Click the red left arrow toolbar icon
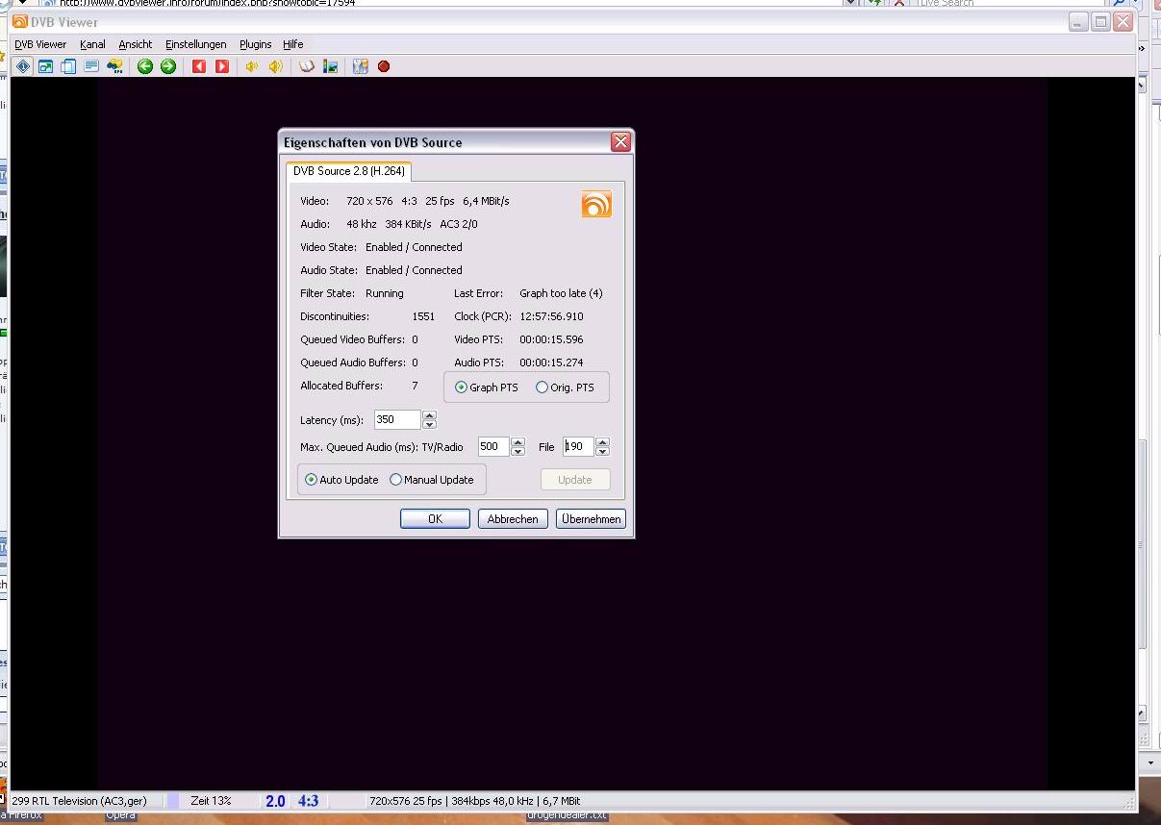 pos(199,66)
